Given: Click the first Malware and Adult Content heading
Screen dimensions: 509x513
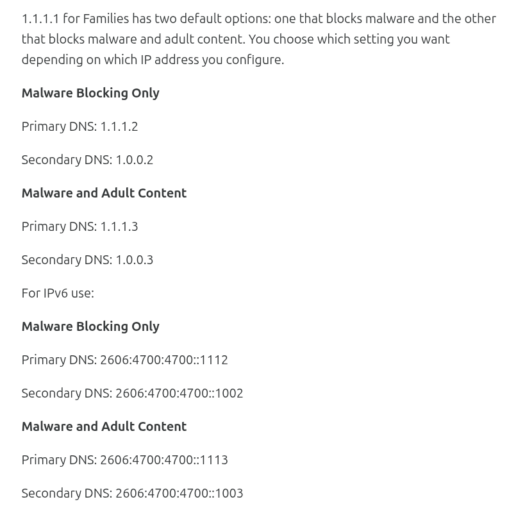Looking at the screenshot, I should coord(104,193).
